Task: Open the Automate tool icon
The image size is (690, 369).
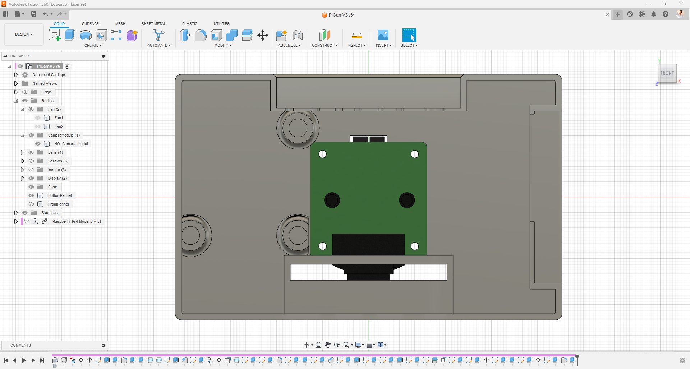Action: (x=158, y=35)
